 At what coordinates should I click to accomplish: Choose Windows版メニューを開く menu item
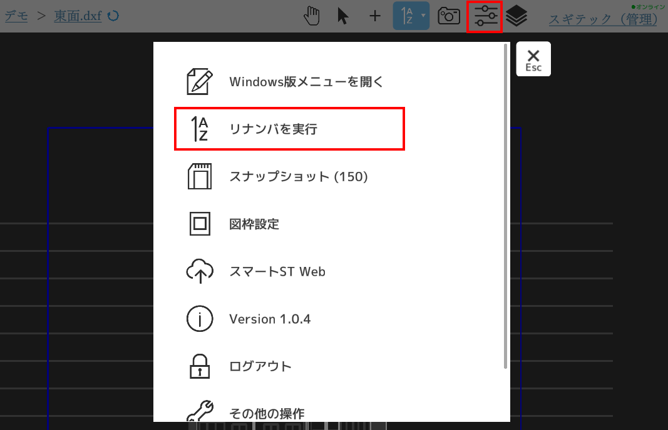(x=306, y=81)
